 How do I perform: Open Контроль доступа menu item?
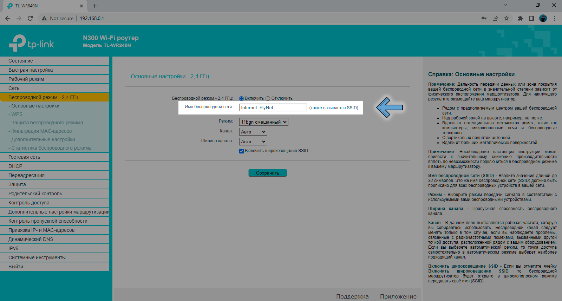tap(54, 203)
